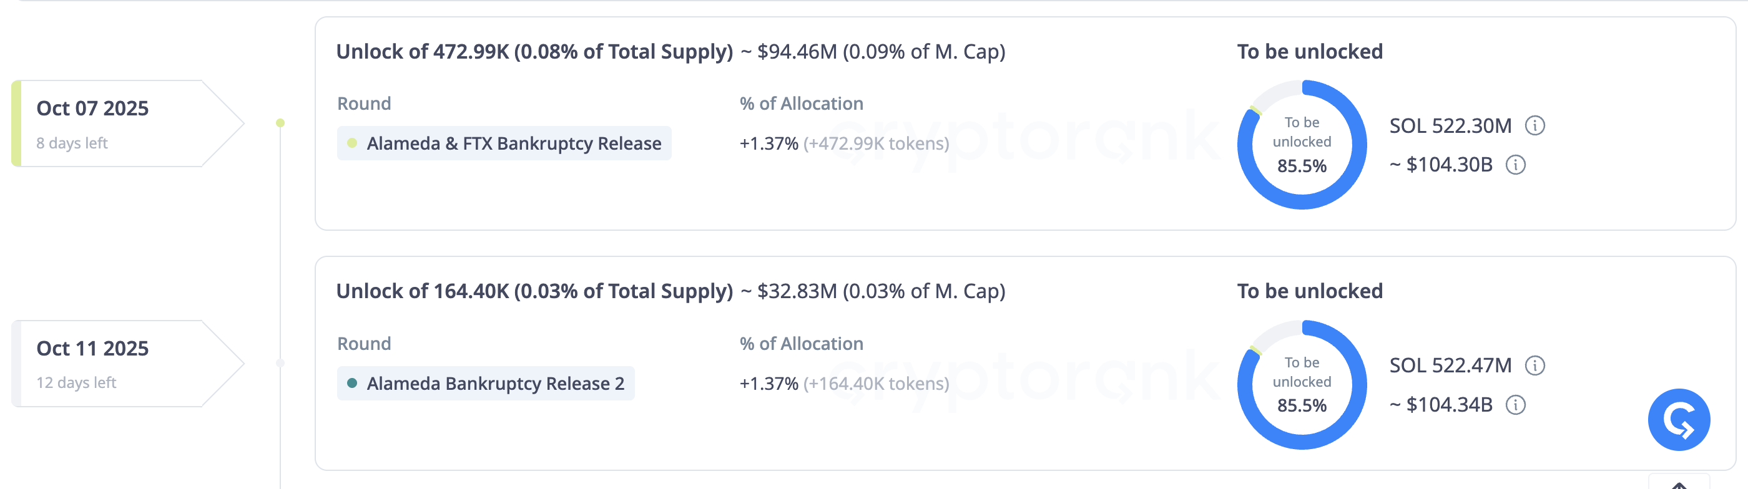
Task: Click info icon beside ~ $104.34B
Action: [1516, 405]
